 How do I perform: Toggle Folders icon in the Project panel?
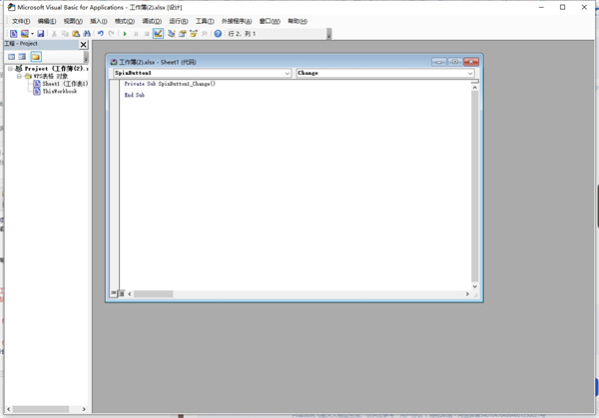(35, 57)
